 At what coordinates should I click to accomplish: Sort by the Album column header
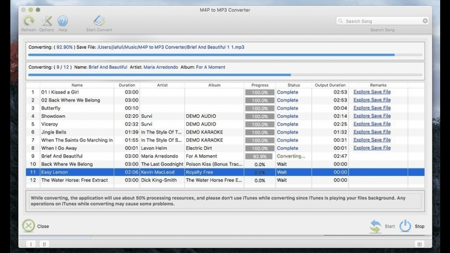(x=214, y=85)
